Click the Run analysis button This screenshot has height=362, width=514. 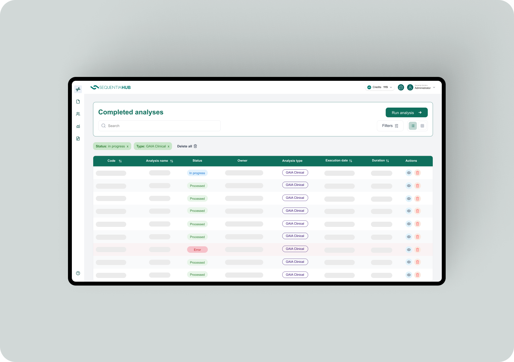coord(407,112)
